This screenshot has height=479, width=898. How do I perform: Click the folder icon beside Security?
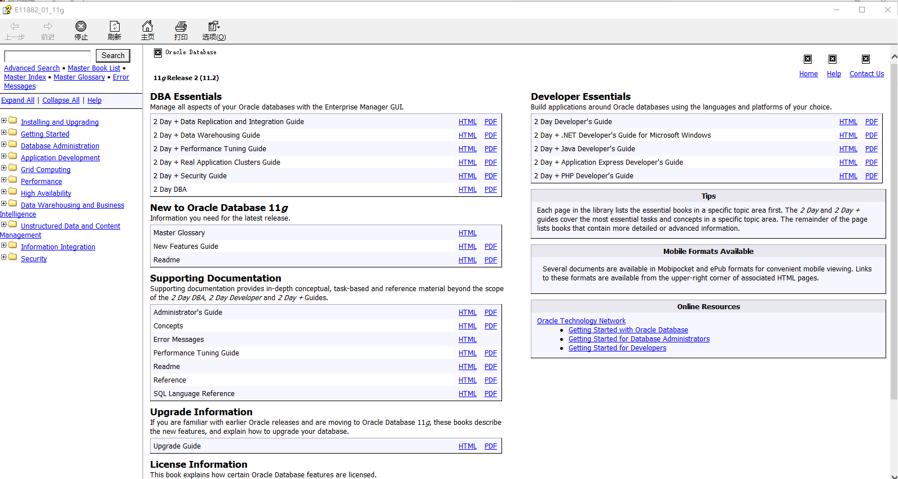12,257
